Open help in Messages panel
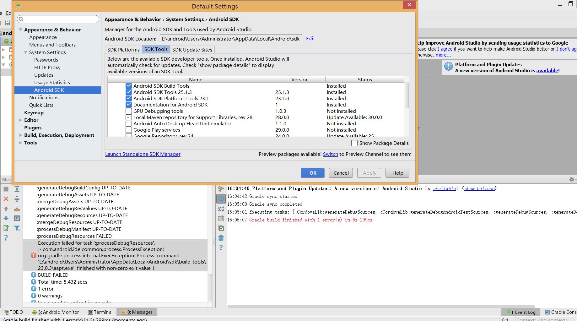The image size is (577, 321). (6, 238)
